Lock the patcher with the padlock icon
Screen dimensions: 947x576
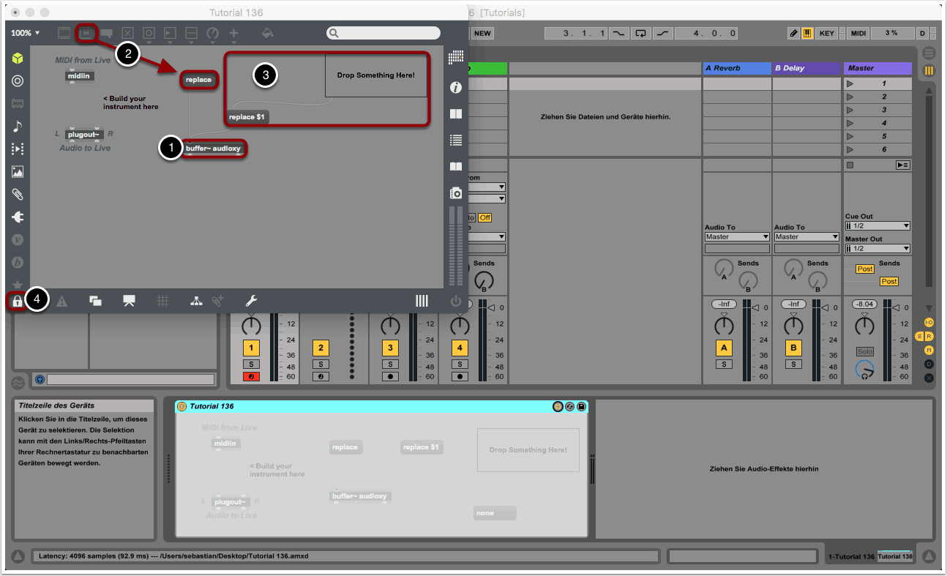(18, 301)
